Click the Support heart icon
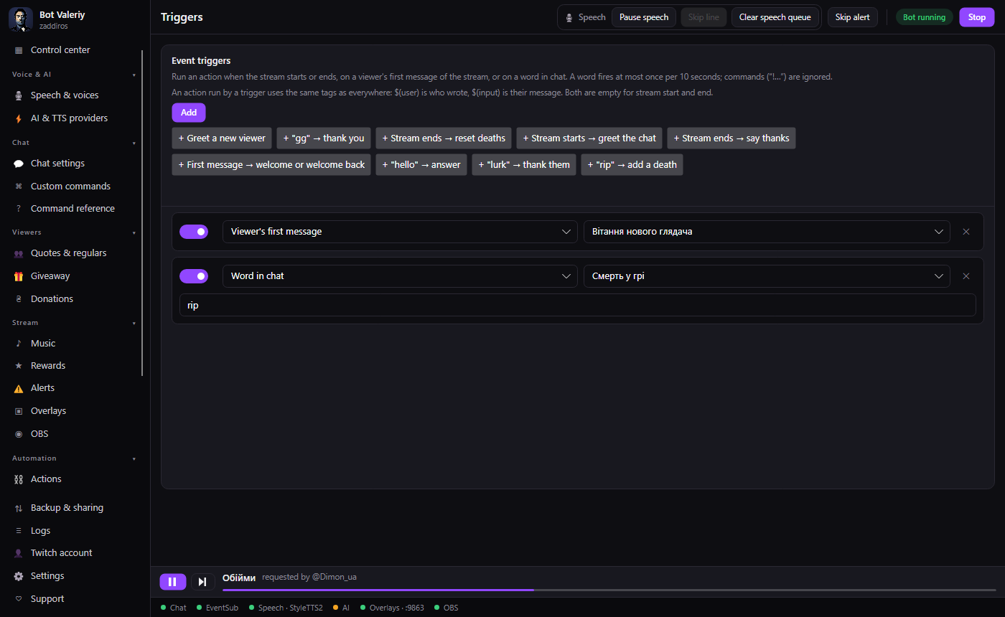The width and height of the screenshot is (1005, 617). (x=19, y=599)
